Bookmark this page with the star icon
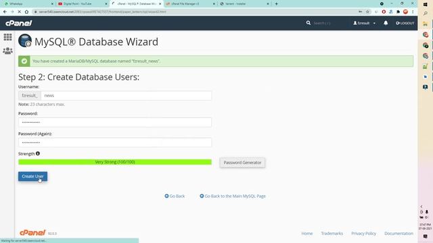This screenshot has width=433, height=243. 367,11
